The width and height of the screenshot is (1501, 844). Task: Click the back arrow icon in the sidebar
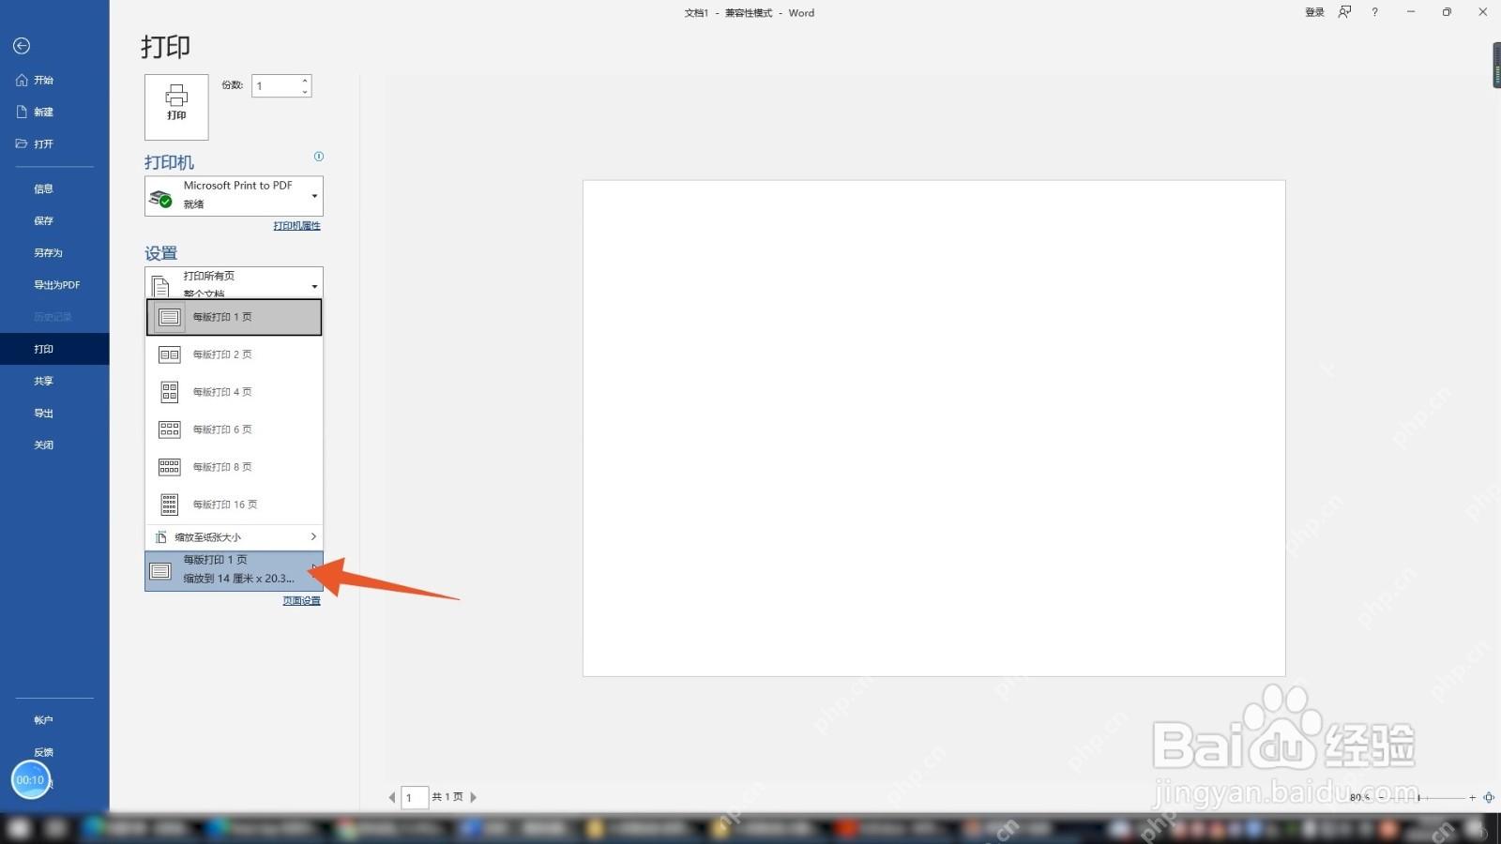(x=22, y=46)
